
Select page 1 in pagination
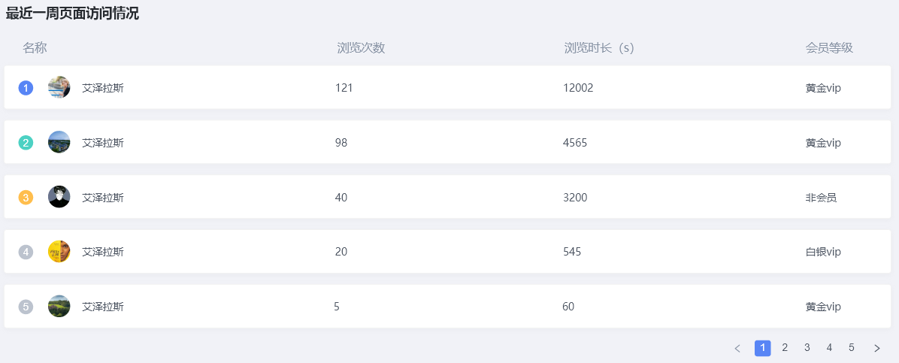[x=762, y=348]
